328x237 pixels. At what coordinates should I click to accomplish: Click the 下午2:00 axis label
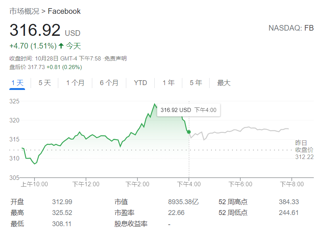coord(137,184)
